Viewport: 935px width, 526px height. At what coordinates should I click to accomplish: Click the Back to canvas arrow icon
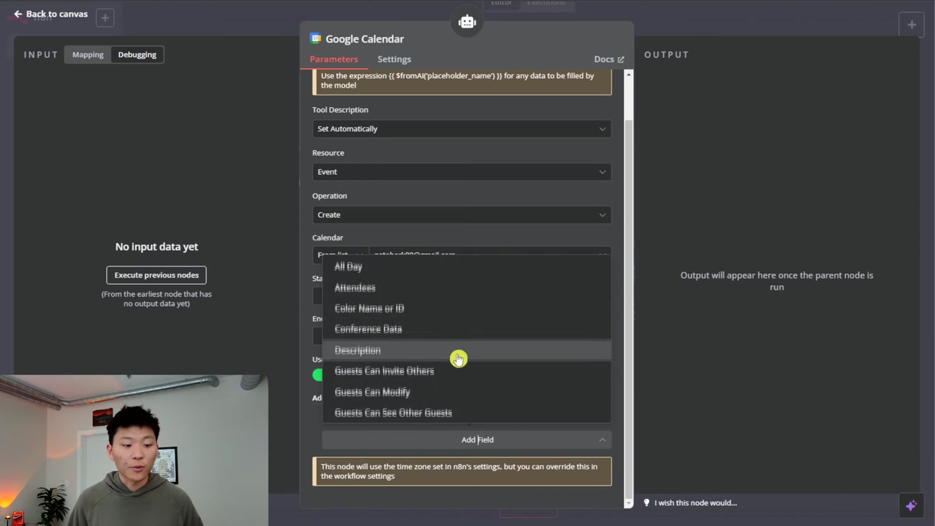click(x=18, y=14)
